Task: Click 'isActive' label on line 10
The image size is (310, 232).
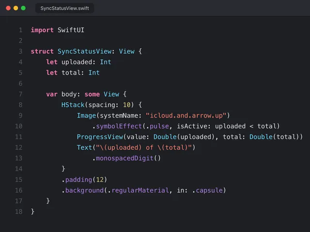Action: pos(192,126)
